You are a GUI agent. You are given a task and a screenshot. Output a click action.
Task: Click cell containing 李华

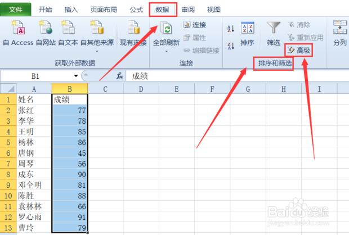pos(34,121)
